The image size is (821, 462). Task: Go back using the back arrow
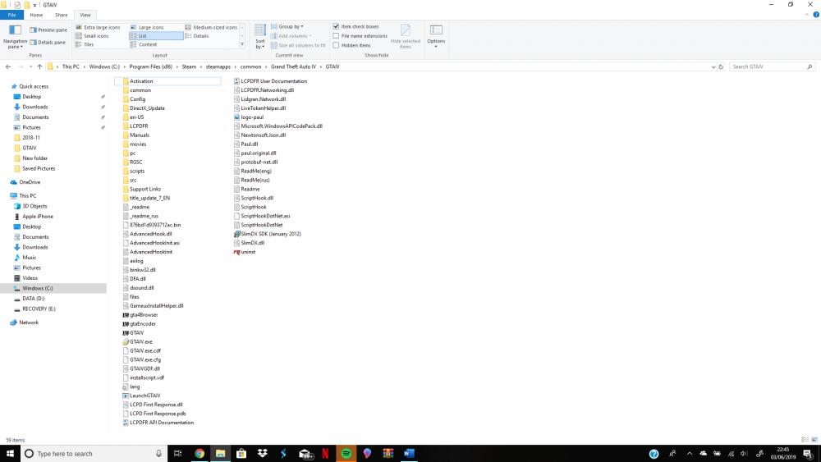click(x=8, y=67)
